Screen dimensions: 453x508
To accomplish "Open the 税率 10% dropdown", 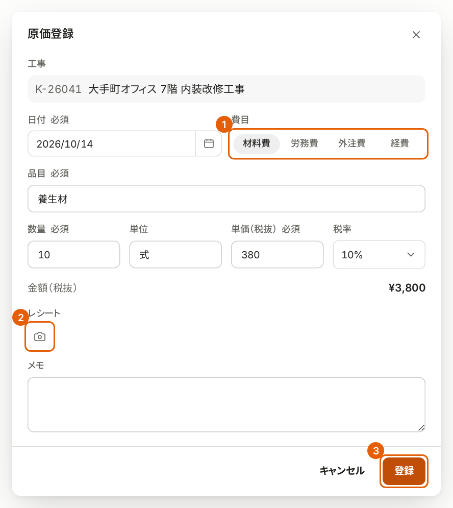I will coord(379,255).
